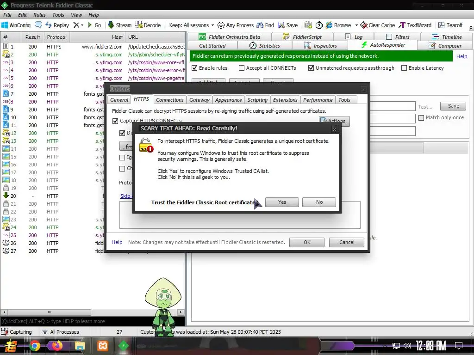
Task: Toggle Match only once checkbox
Action: [x=421, y=118]
